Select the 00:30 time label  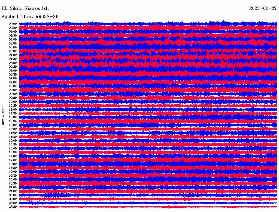point(13,28)
